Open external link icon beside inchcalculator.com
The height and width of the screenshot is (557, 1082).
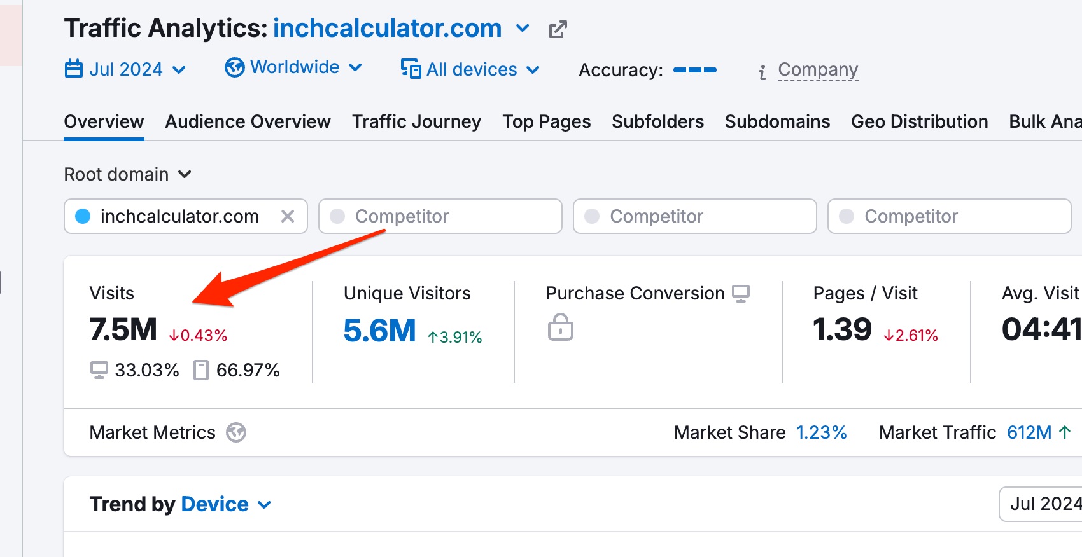pos(558,29)
